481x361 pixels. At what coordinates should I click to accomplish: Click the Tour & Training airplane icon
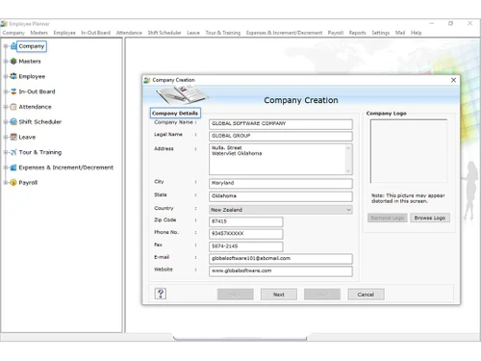click(13, 152)
